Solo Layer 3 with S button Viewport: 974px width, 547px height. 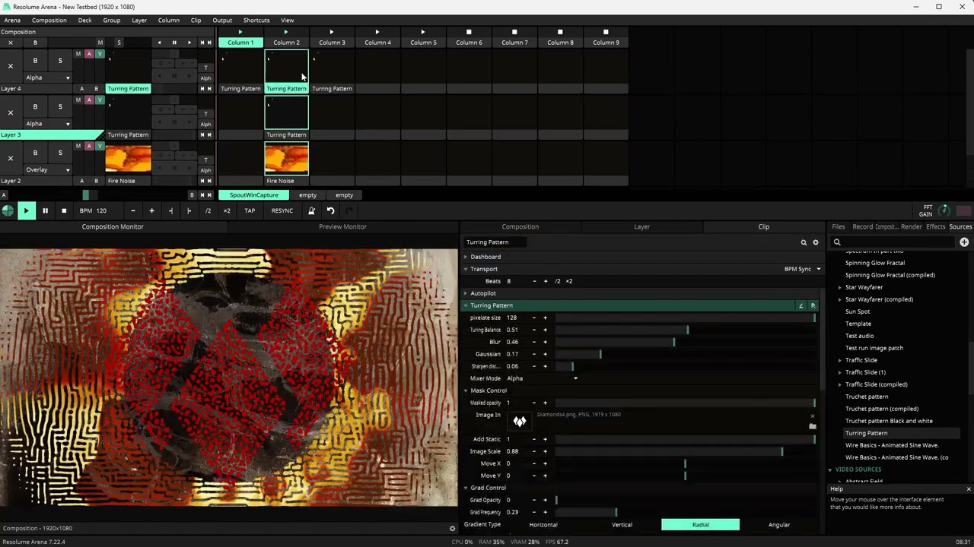coord(60,106)
